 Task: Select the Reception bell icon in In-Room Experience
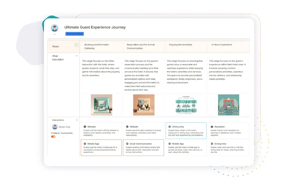pyautogui.click(x=212, y=126)
